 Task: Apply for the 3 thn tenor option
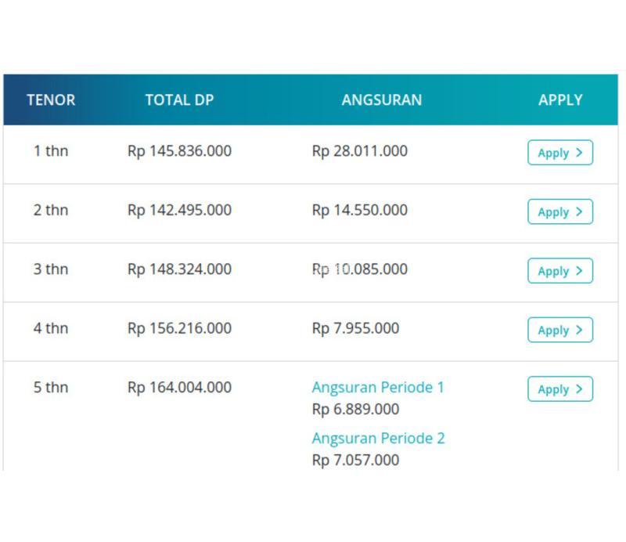pos(560,271)
